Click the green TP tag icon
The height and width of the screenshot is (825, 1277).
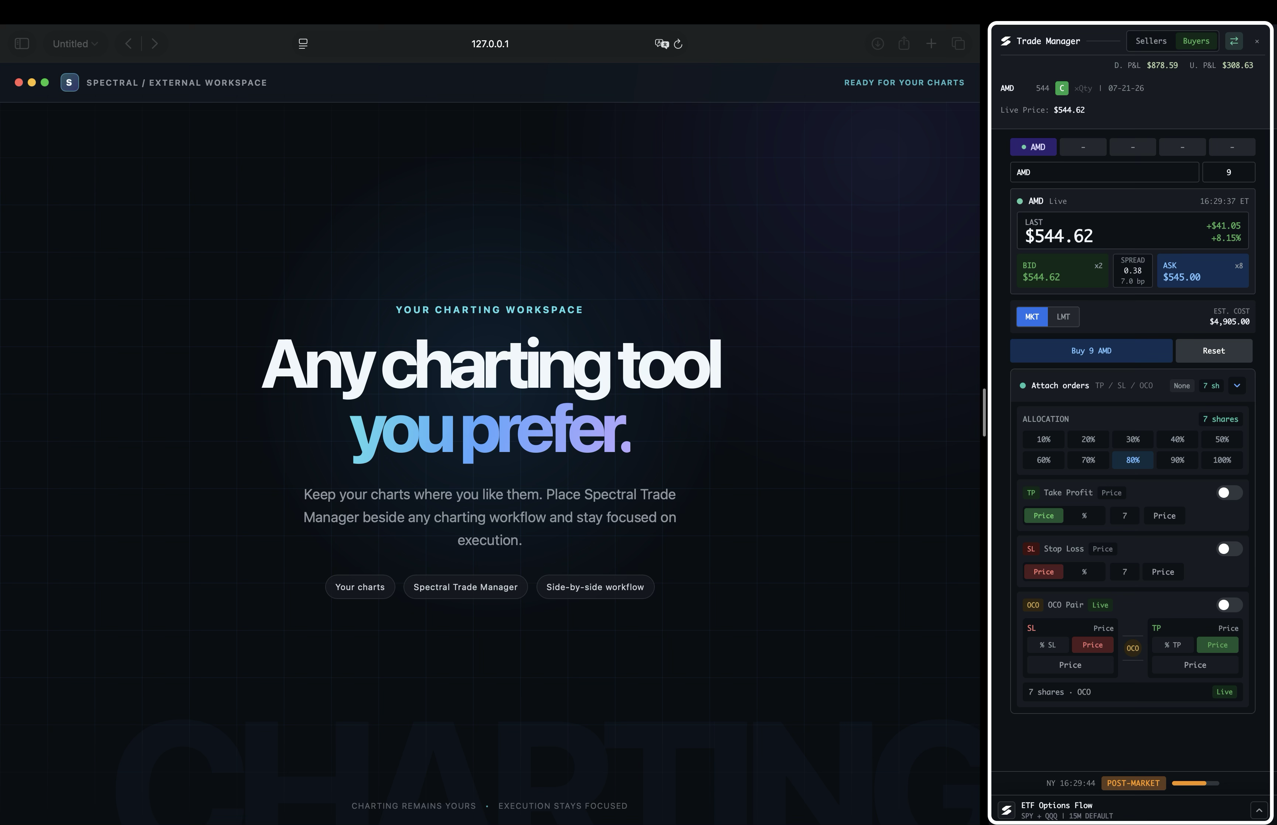1031,492
